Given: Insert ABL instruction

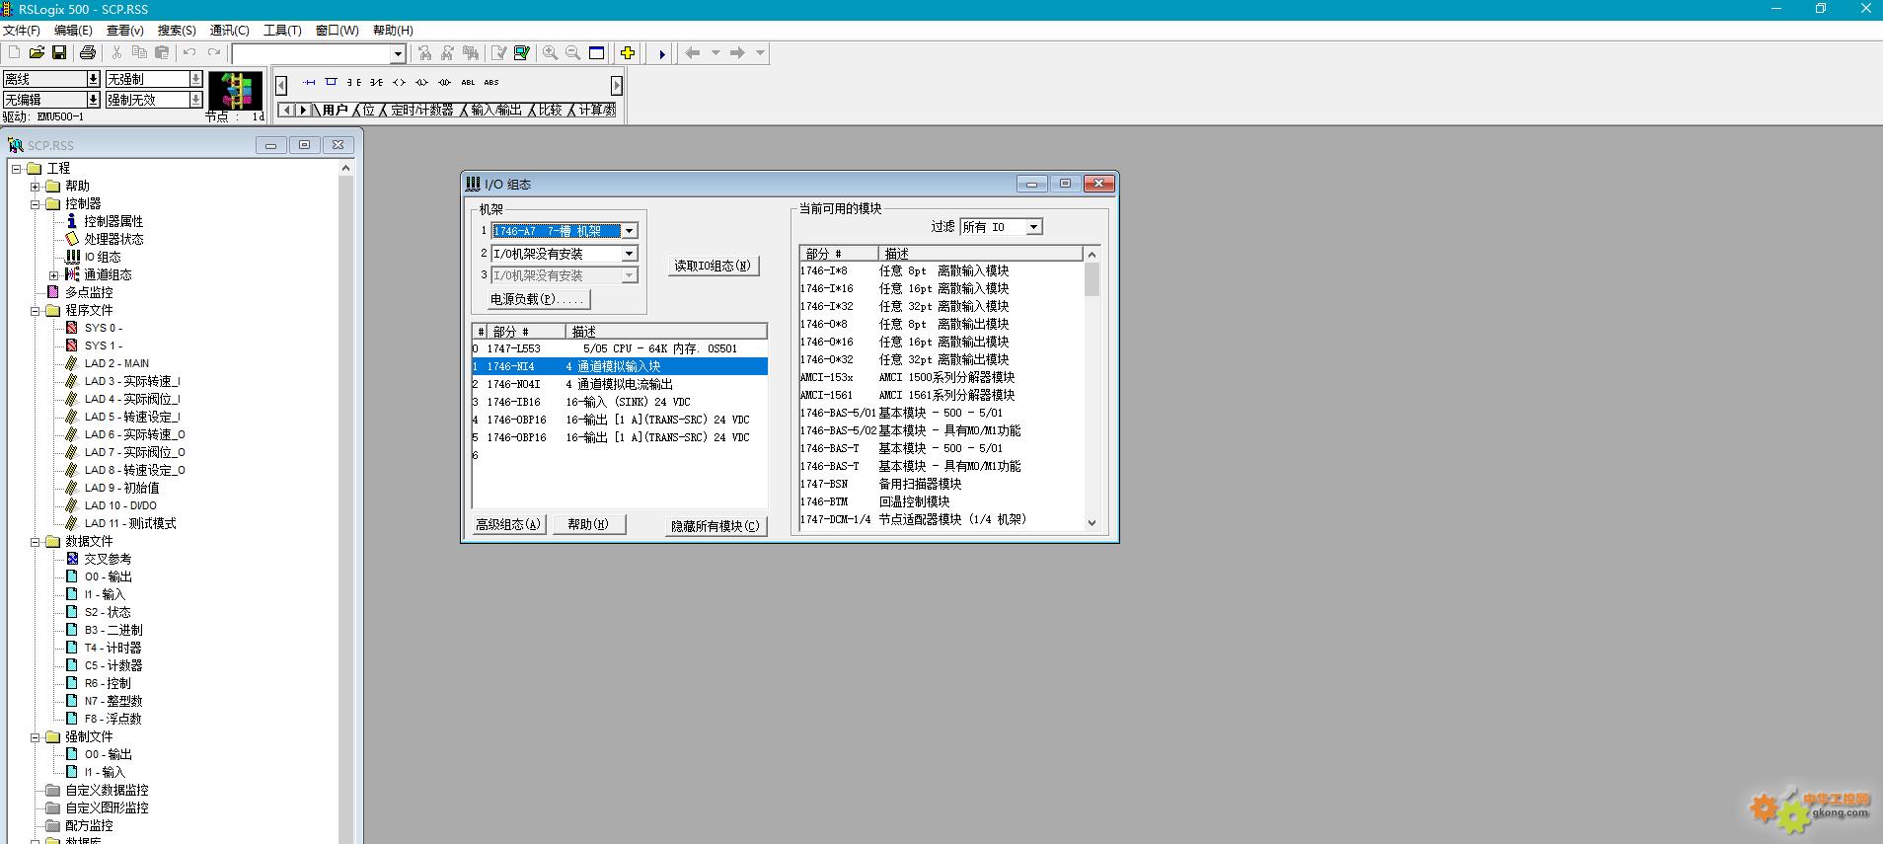Looking at the screenshot, I should point(468,82).
